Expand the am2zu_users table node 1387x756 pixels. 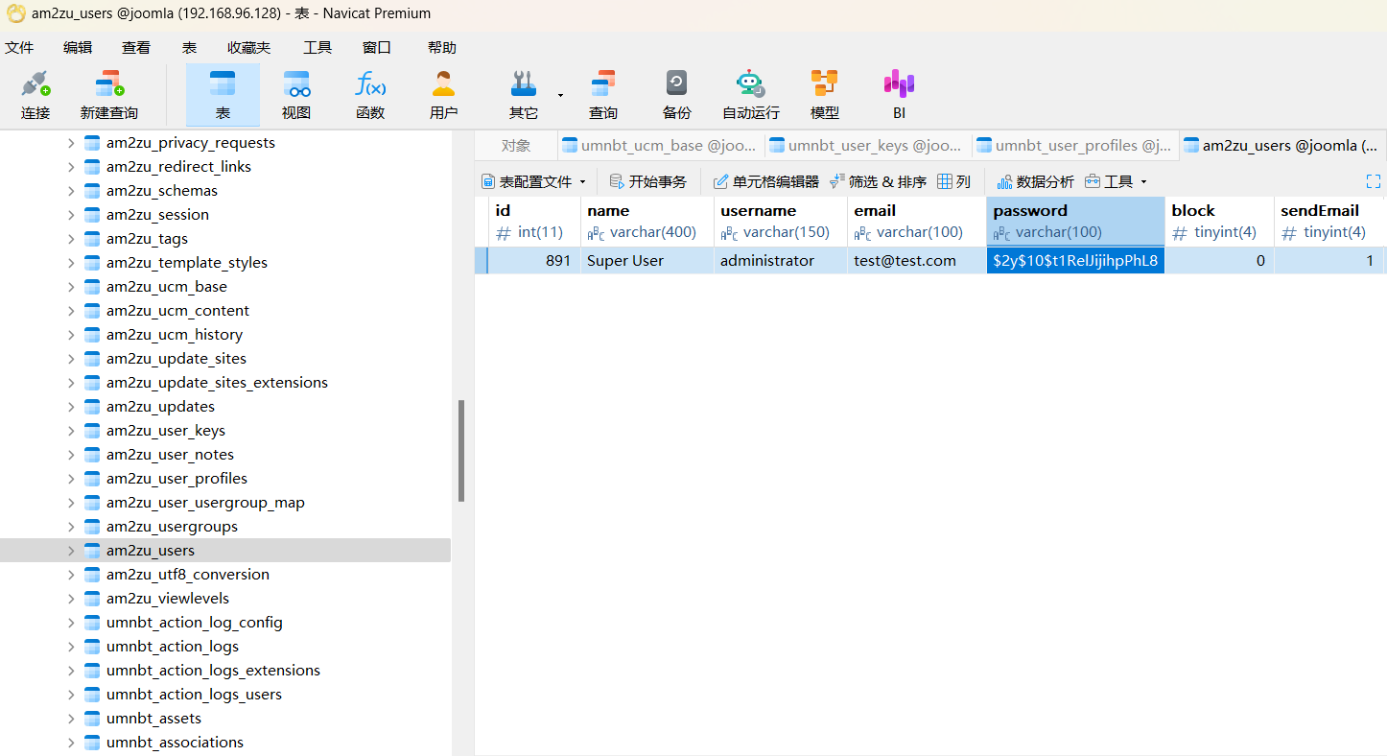coord(71,551)
